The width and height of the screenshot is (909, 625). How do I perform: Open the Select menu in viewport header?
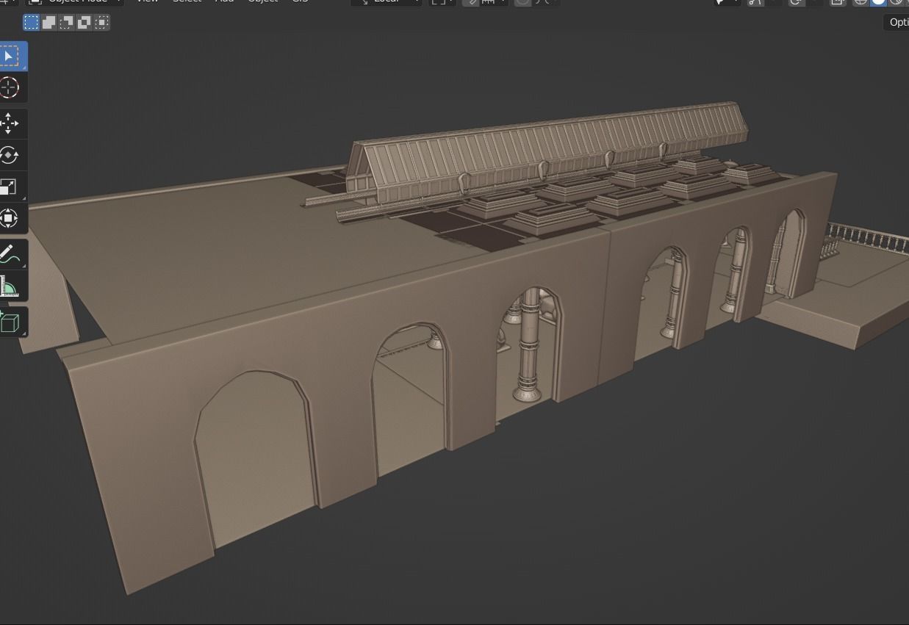click(187, 2)
